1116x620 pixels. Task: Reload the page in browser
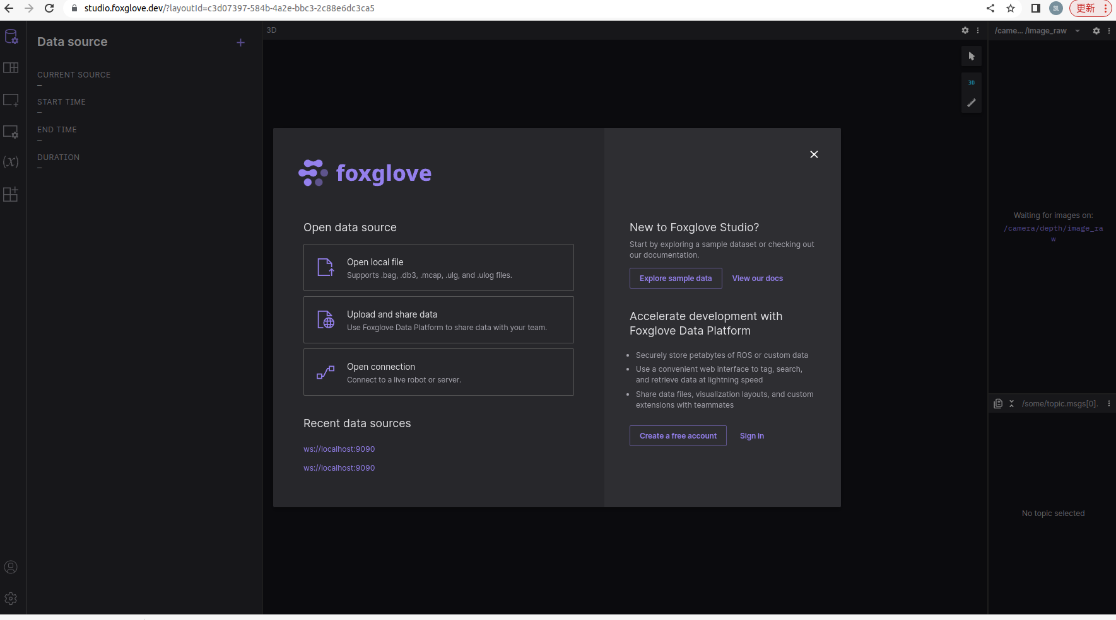49,8
